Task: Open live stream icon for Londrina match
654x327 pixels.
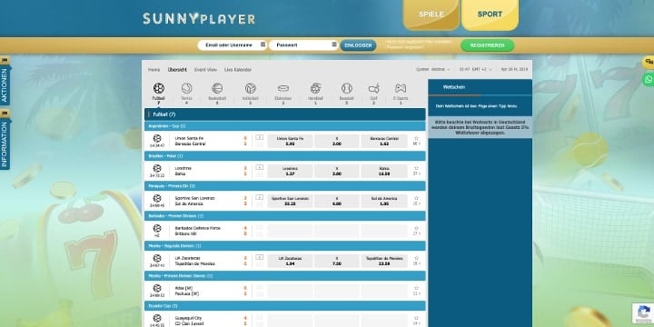Action: click(x=260, y=167)
